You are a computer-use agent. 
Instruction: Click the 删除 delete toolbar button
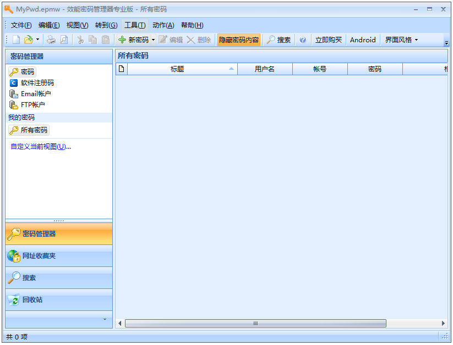coord(199,40)
